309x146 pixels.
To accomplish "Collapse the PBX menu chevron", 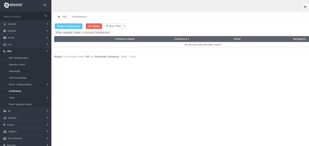I will click(47, 51).
